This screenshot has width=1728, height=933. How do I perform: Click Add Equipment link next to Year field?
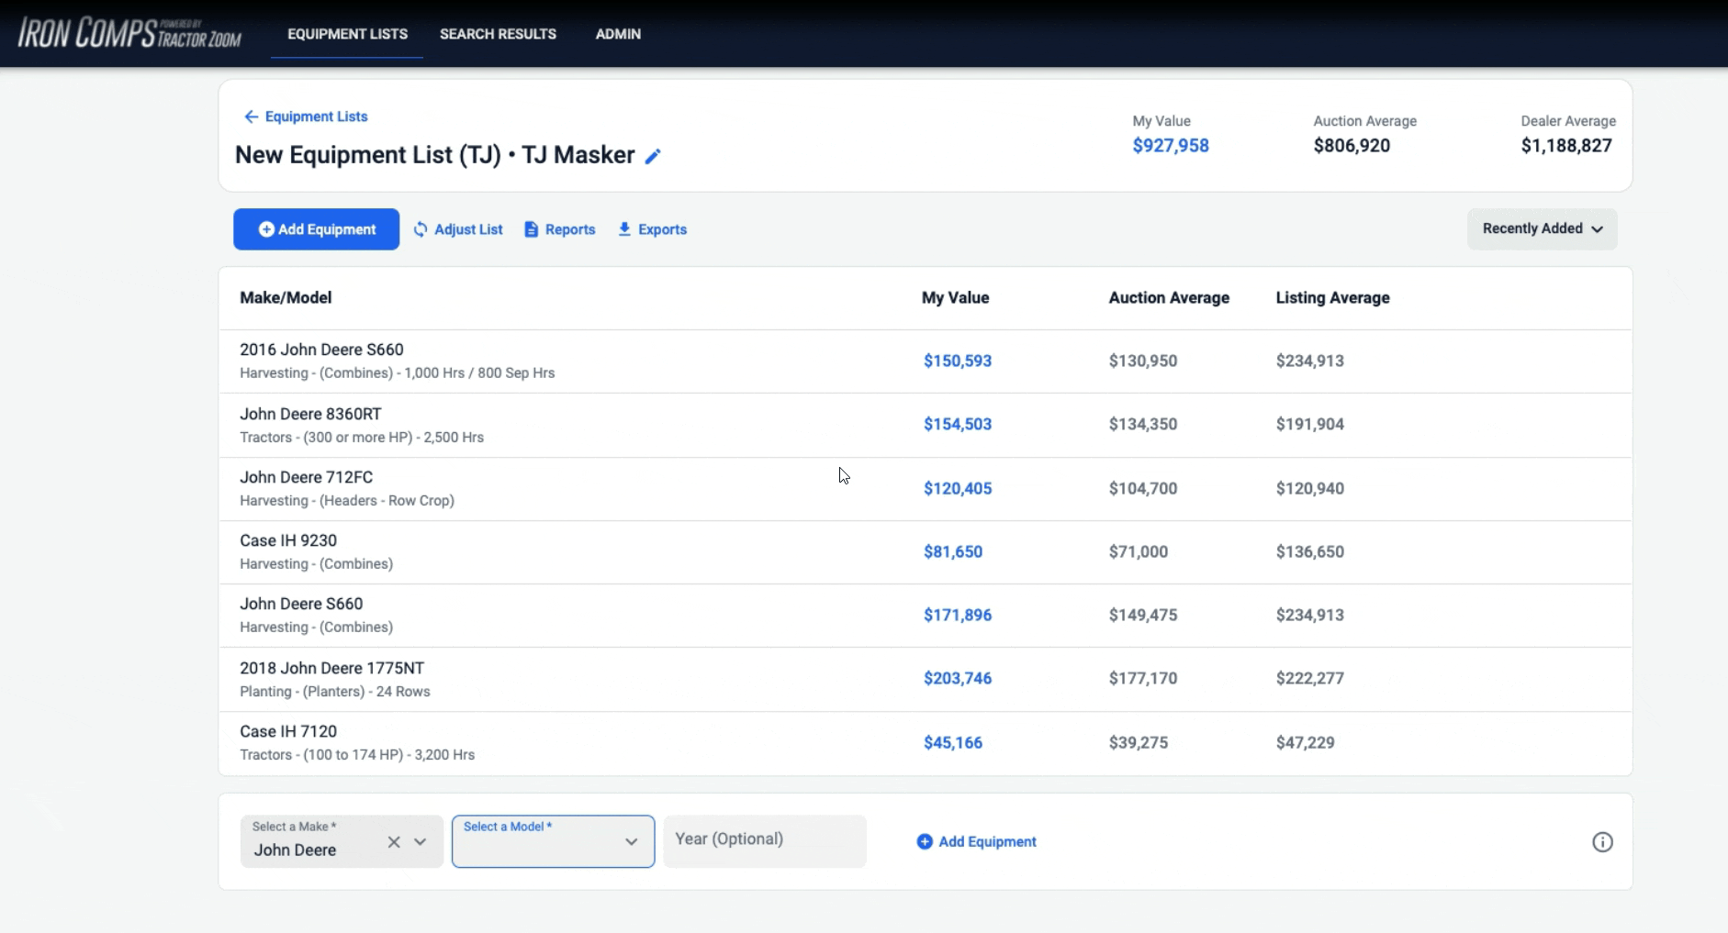(976, 841)
